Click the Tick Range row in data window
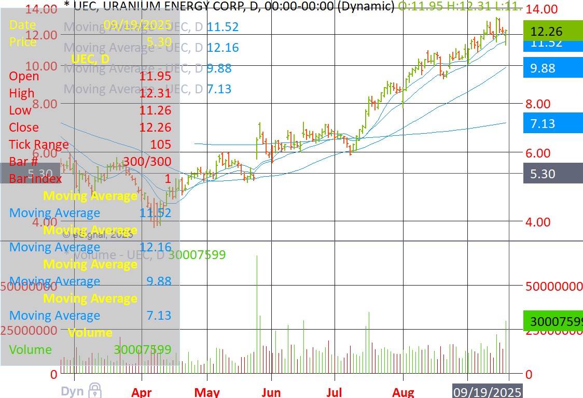The height and width of the screenshot is (398, 583). coord(90,144)
